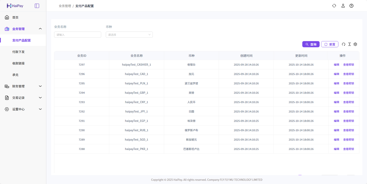Open the table row density icon
The height and width of the screenshot is (184, 367).
tap(350, 44)
